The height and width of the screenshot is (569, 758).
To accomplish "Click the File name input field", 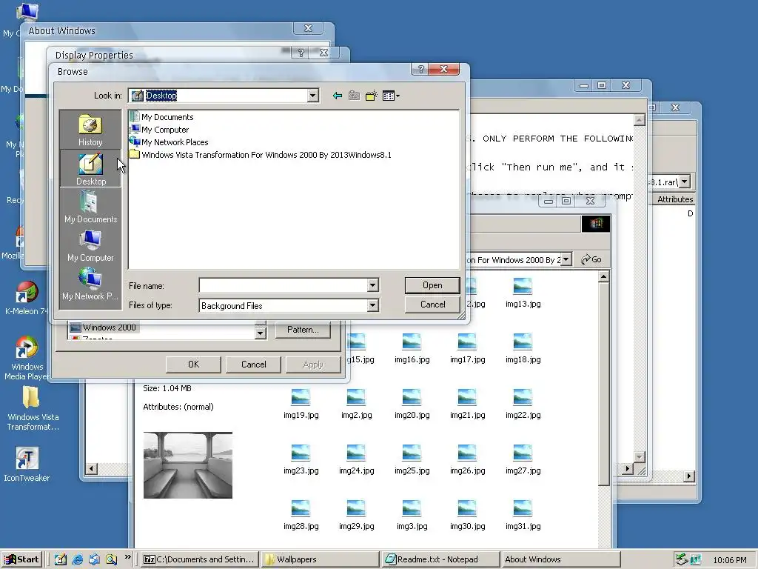I will point(284,285).
